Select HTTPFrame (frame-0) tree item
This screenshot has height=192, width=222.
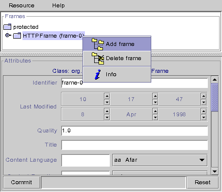(x=54, y=36)
